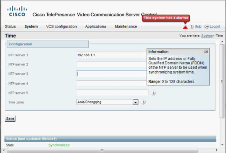Click the horizontal scrollbar right arrow
This screenshot has height=153, width=226.
tap(217, 150)
